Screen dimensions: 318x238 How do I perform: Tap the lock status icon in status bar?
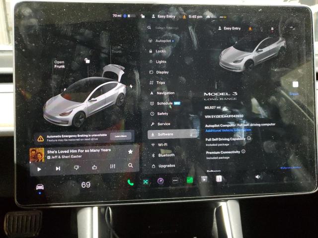coord(143,16)
